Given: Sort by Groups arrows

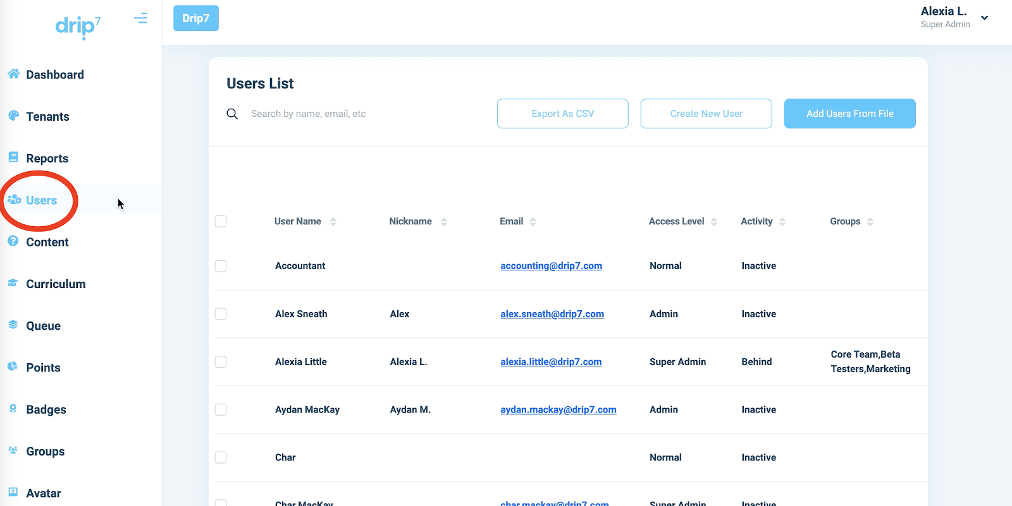Looking at the screenshot, I should [870, 222].
